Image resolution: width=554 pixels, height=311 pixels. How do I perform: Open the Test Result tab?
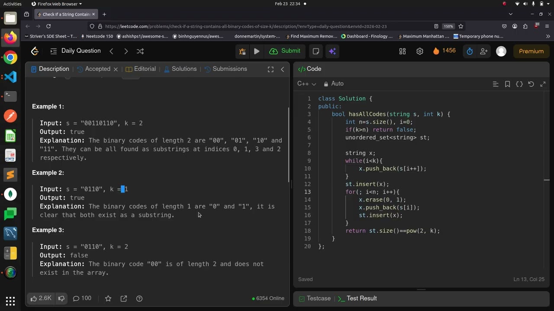click(x=357, y=298)
